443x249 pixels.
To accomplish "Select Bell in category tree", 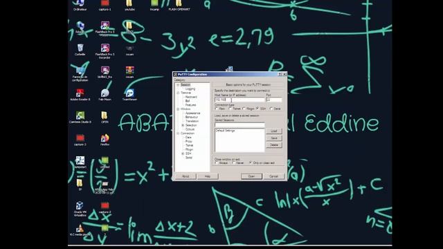I will coord(188,101).
